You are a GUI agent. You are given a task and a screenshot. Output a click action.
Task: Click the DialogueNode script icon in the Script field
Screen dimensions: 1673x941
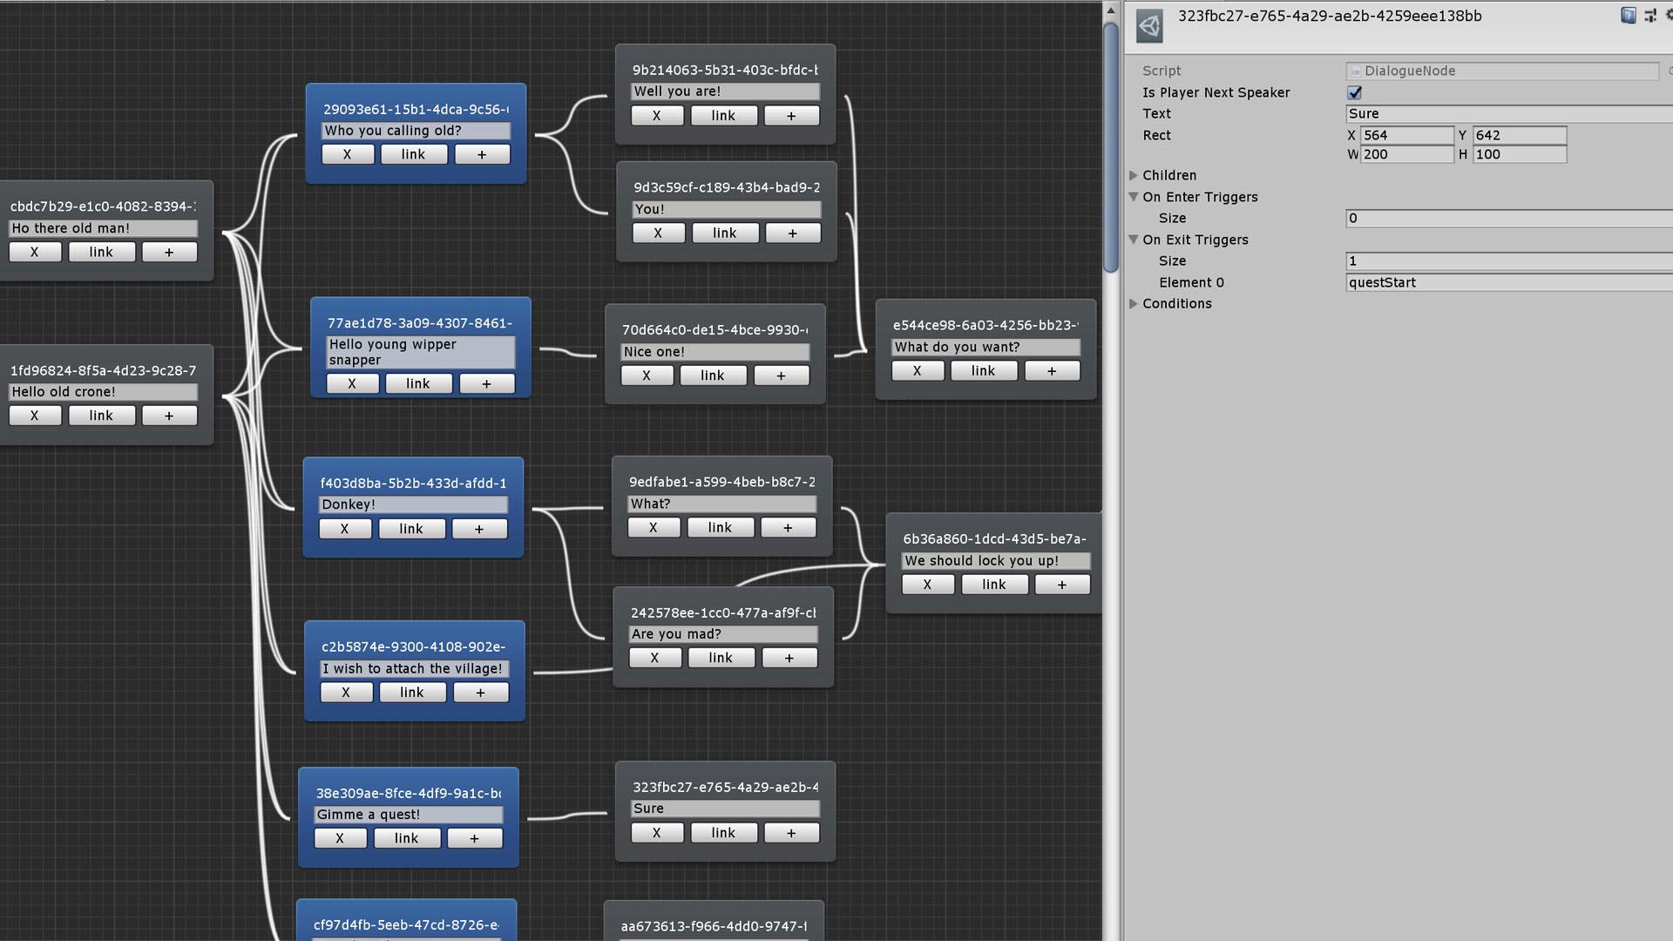(x=1355, y=71)
